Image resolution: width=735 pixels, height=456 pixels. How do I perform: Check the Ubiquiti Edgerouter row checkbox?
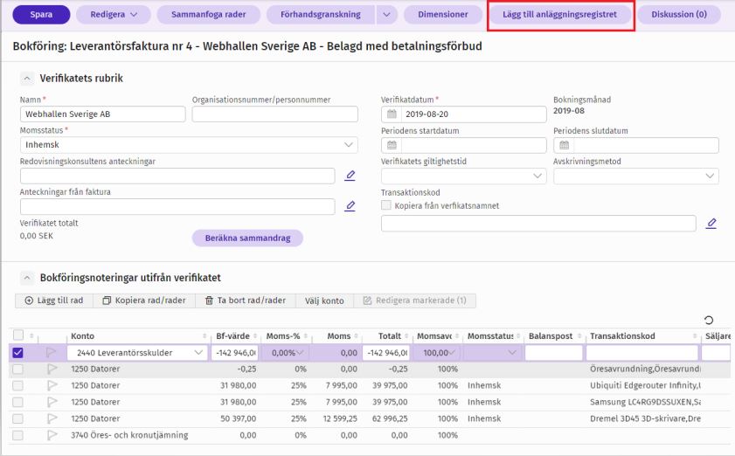(x=17, y=386)
